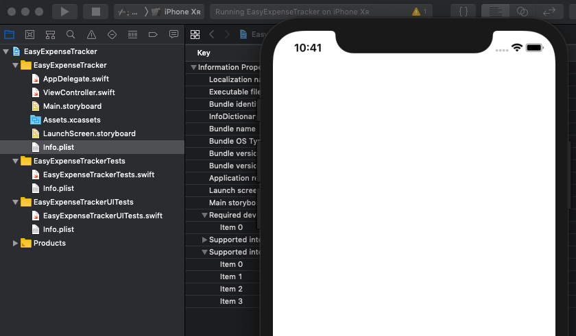Open EasyExpenseTrackerTests.swift
This screenshot has width=576, height=336.
click(x=92, y=175)
